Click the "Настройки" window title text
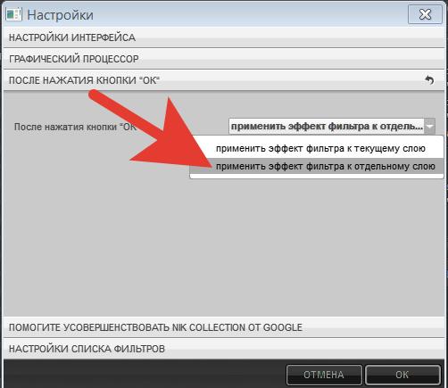The image size is (448, 388). (61, 15)
